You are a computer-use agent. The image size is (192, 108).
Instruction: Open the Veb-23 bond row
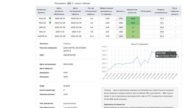(109, 32)
